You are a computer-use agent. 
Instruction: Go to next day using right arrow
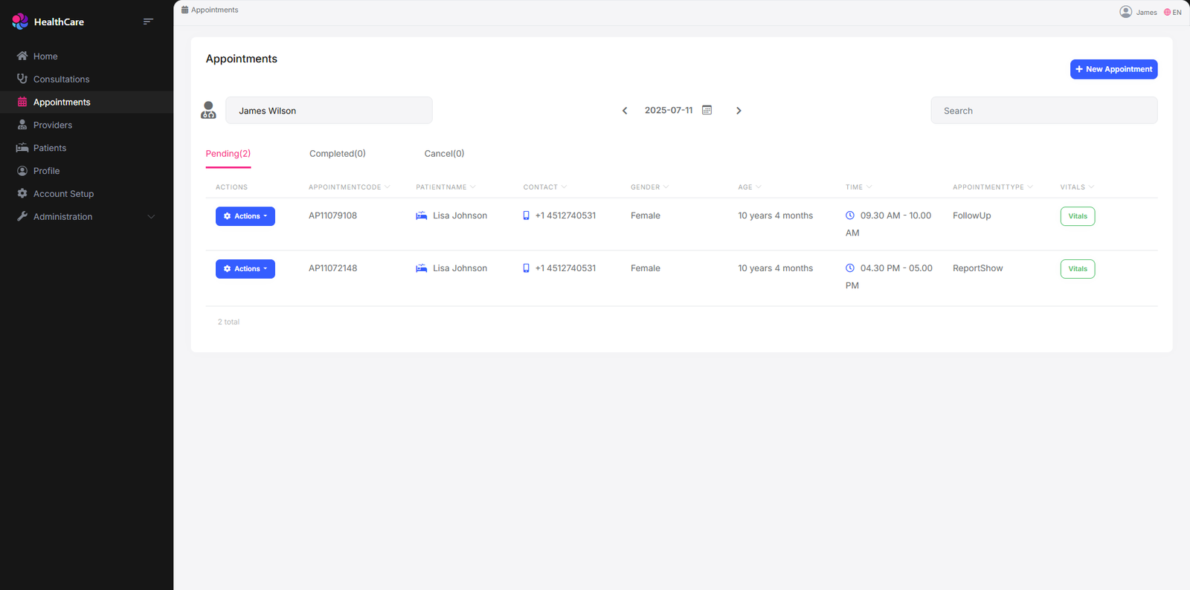(x=739, y=111)
